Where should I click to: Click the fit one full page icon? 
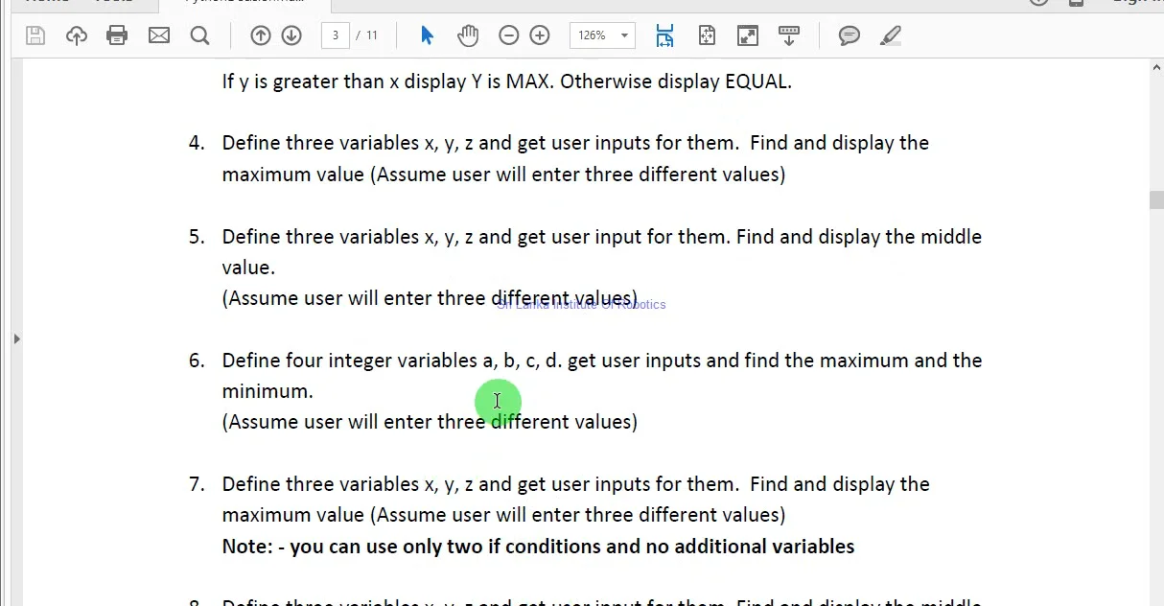(707, 35)
